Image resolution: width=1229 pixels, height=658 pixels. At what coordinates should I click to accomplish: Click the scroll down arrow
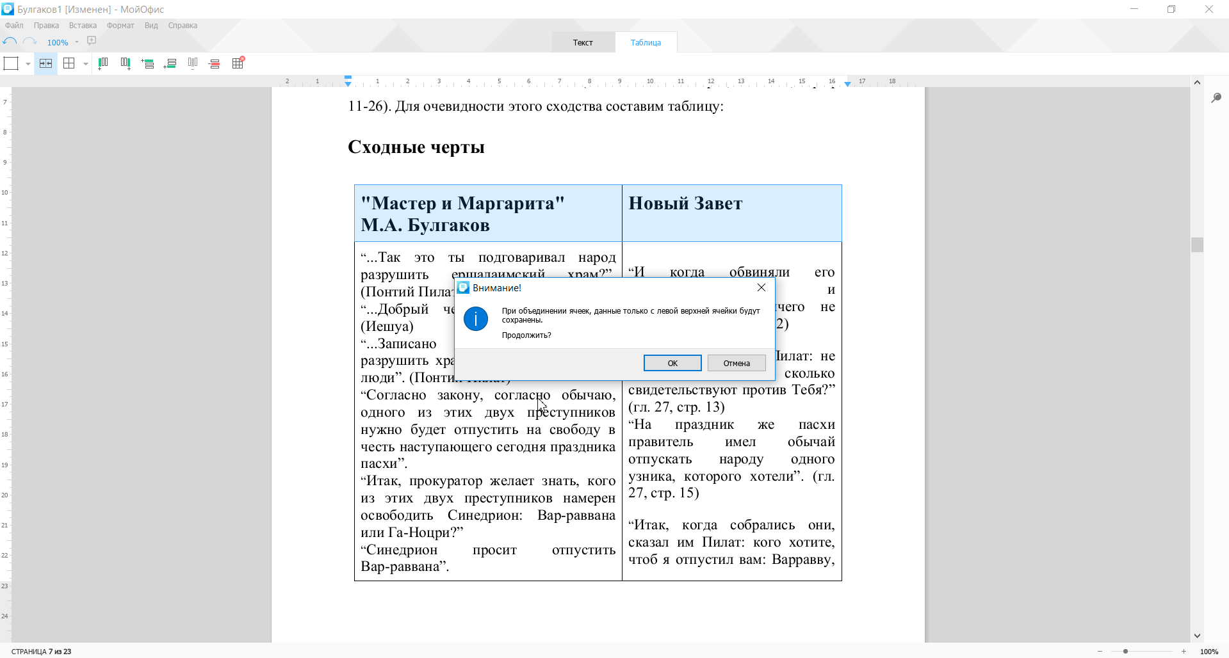(1197, 636)
